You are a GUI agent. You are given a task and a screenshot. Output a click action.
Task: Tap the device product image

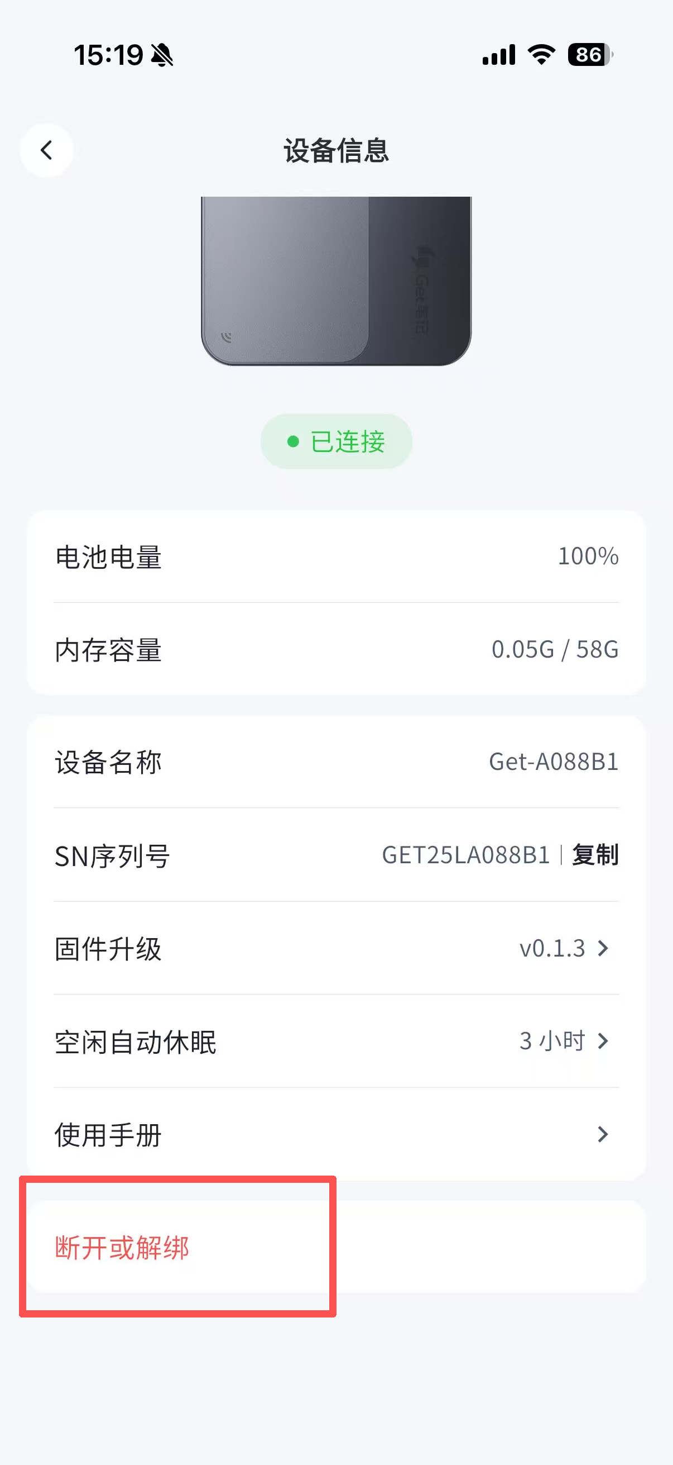point(336,280)
